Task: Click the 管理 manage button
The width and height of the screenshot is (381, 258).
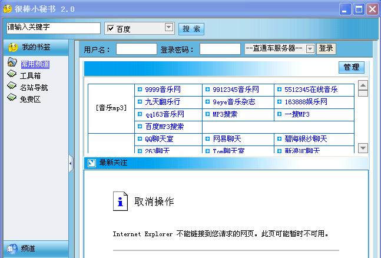Action: (352, 67)
